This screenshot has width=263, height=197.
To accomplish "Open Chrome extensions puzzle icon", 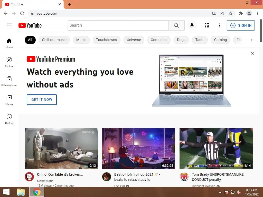I will pyautogui.click(x=241, y=13).
